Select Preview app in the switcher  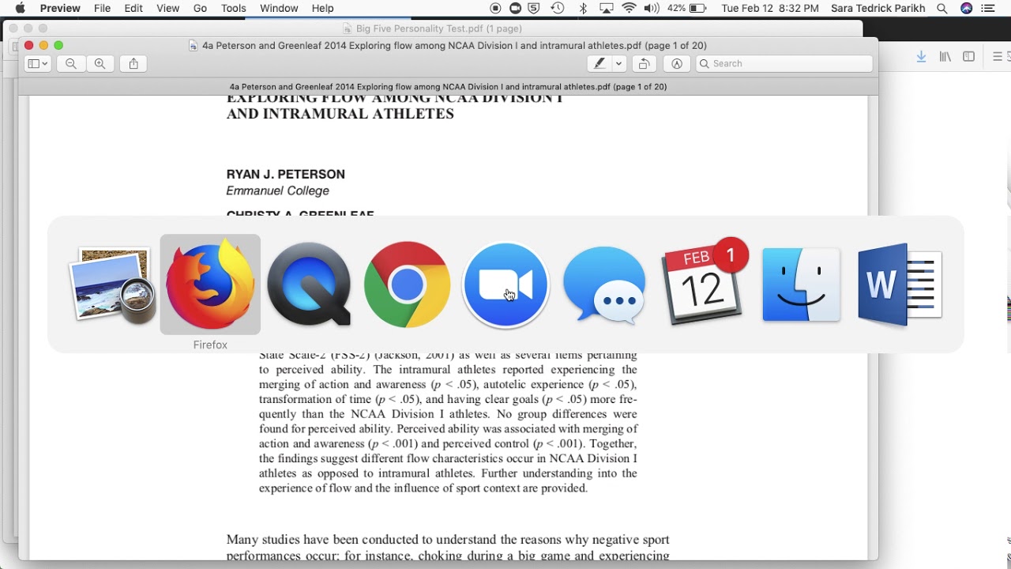pos(111,284)
